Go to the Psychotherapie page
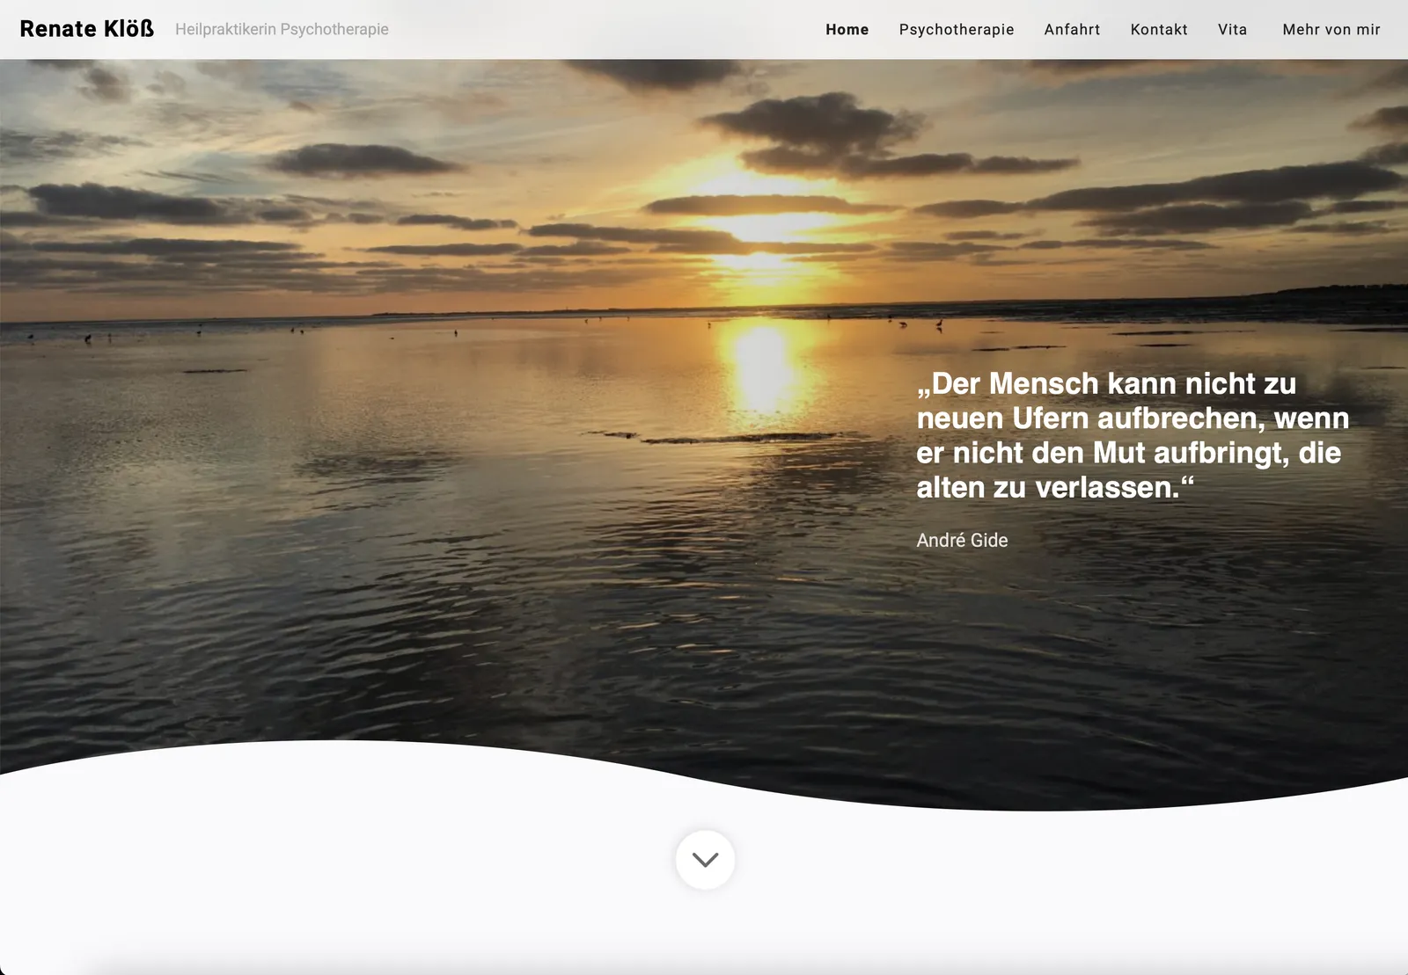The width and height of the screenshot is (1408, 975). coord(957,30)
